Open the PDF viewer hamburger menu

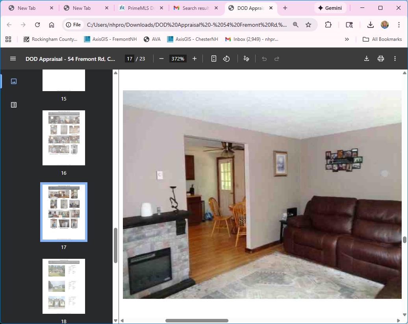13,59
